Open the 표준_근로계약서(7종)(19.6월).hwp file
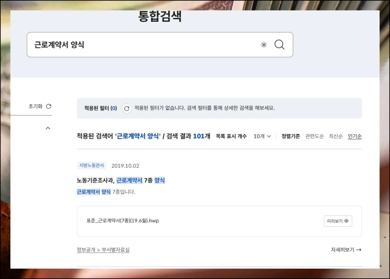This screenshot has height=279, width=390. 123,221
